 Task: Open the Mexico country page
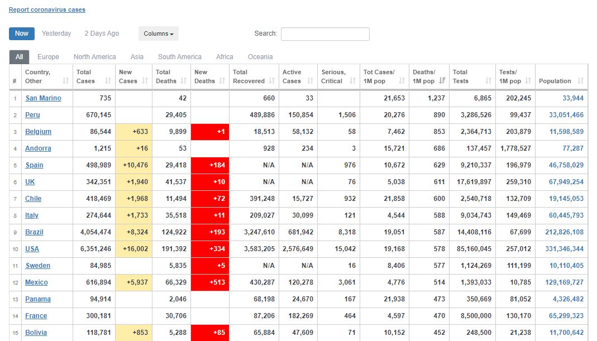point(36,282)
